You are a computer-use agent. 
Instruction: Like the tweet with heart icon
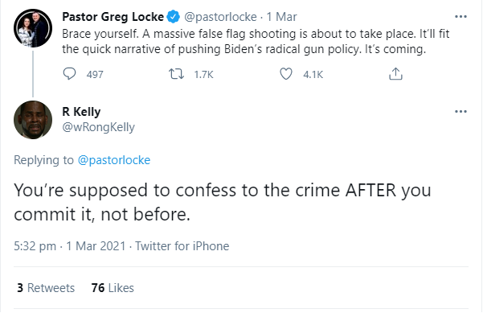pos(285,74)
